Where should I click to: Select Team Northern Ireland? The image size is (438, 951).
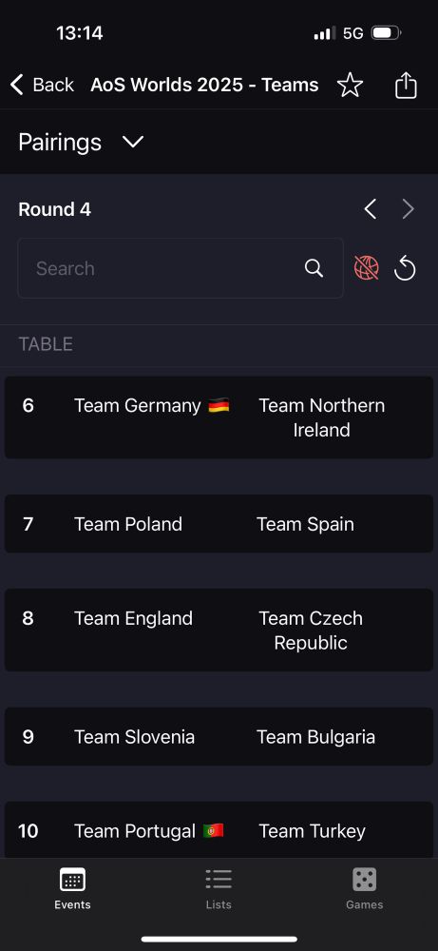point(322,417)
